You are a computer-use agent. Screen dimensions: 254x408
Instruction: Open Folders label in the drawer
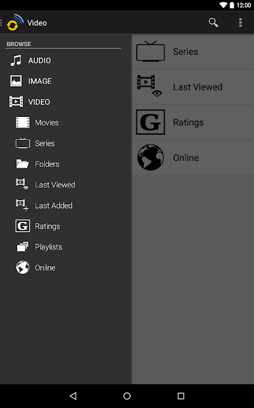47,164
